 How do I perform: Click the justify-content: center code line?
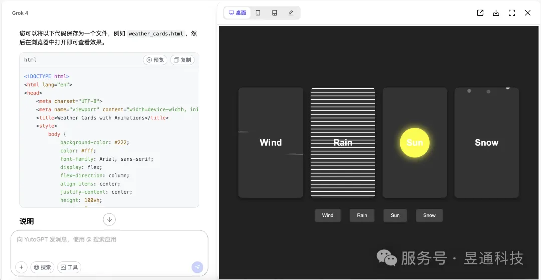point(96,192)
